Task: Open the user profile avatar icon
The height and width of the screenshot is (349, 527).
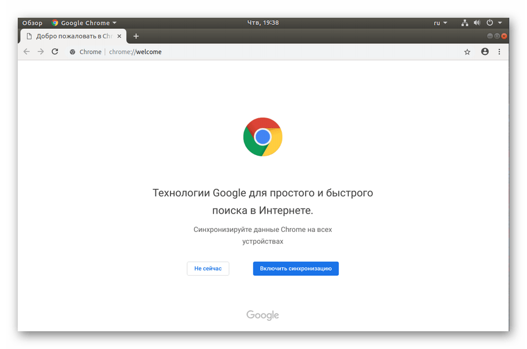Action: pos(485,52)
